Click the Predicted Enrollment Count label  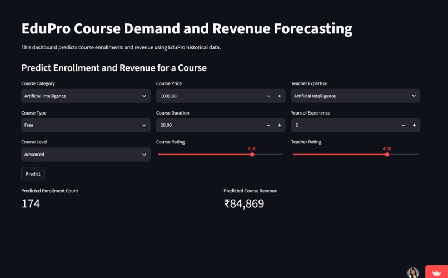pyautogui.click(x=49, y=191)
